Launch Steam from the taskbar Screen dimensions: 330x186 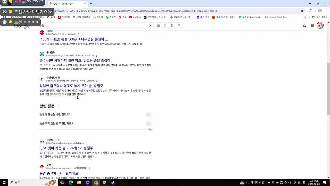(113, 183)
